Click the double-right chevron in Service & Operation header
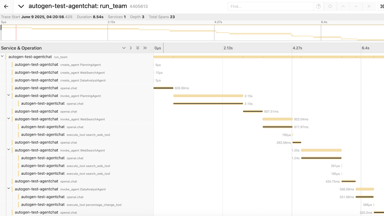Viewport: 384px width, 216px height. click(x=145, y=48)
